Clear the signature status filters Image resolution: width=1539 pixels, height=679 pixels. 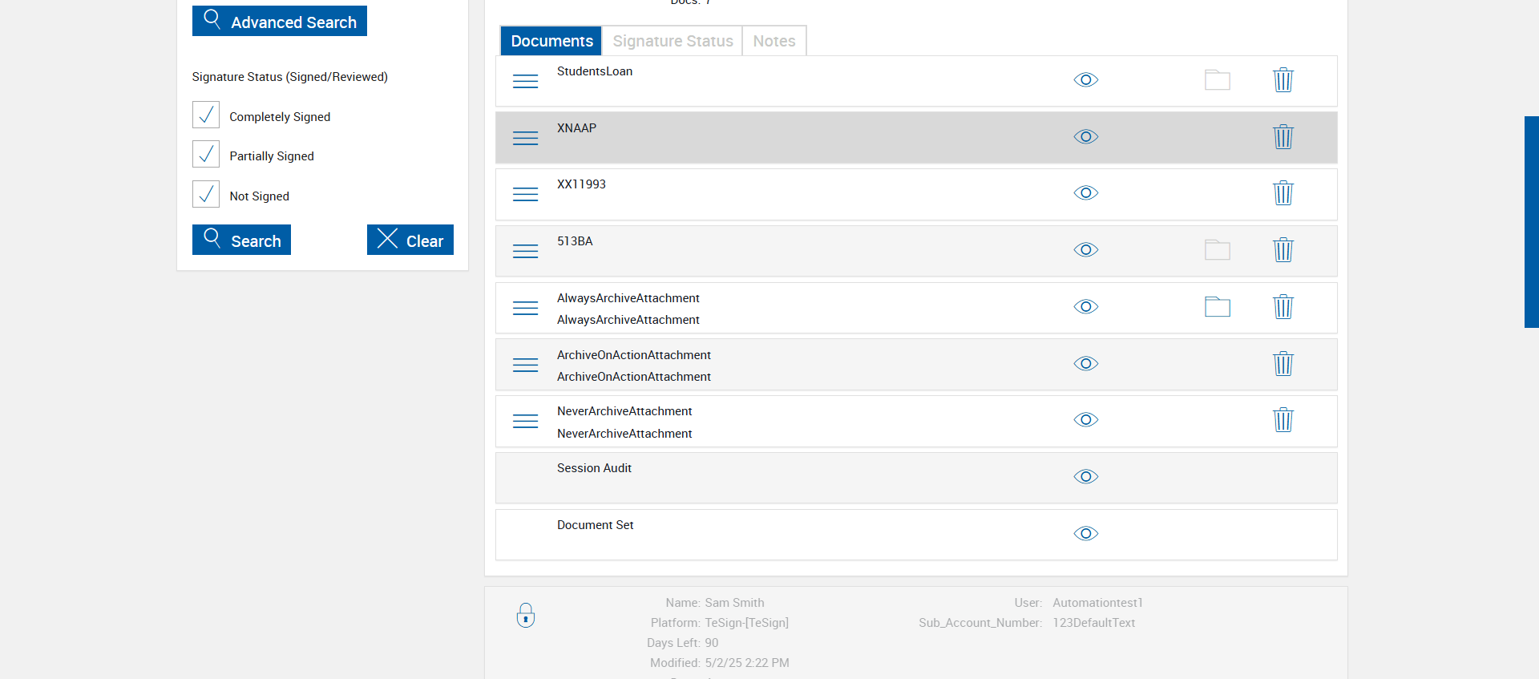410,240
